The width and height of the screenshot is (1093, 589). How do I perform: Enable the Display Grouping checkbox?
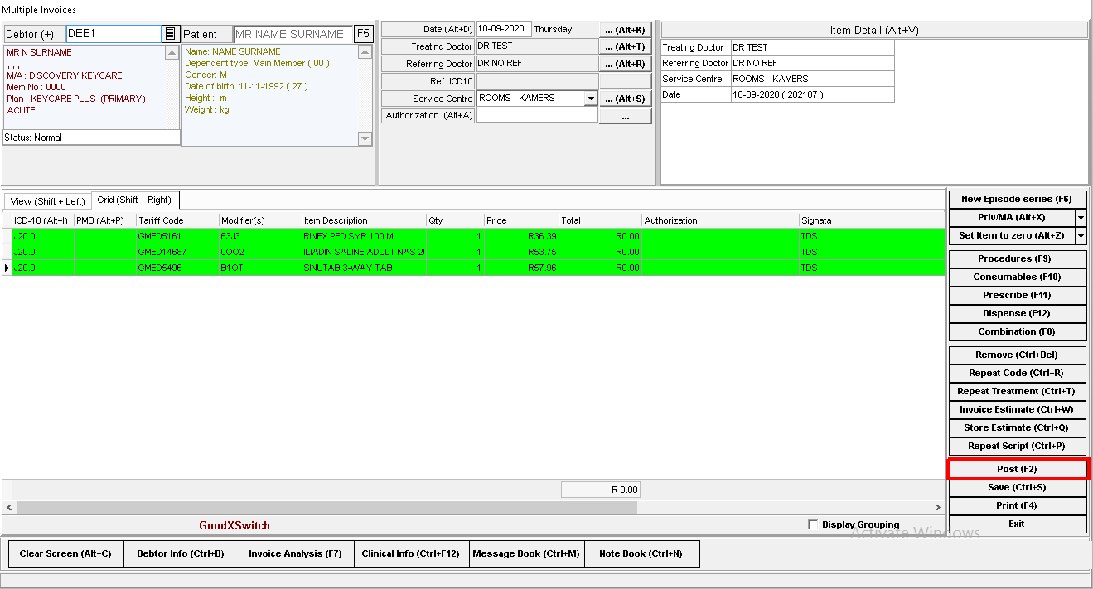(x=813, y=524)
